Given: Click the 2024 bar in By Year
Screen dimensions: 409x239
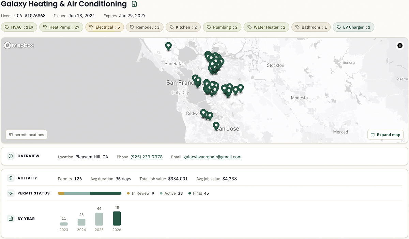Looking at the screenshot, I should [x=81, y=222].
